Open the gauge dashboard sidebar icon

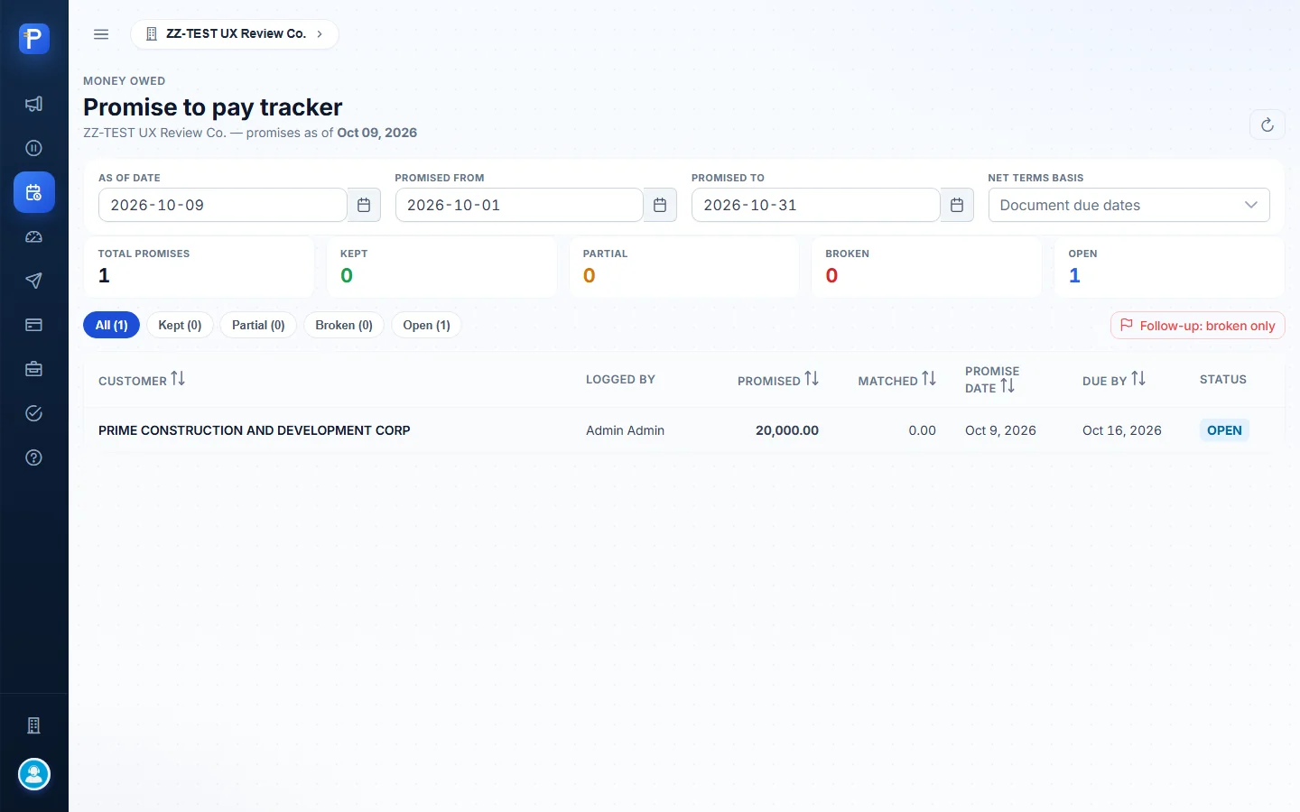pos(34,236)
